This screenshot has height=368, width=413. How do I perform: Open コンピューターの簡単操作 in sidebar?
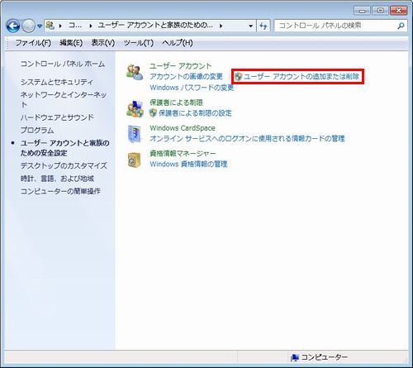(x=60, y=191)
